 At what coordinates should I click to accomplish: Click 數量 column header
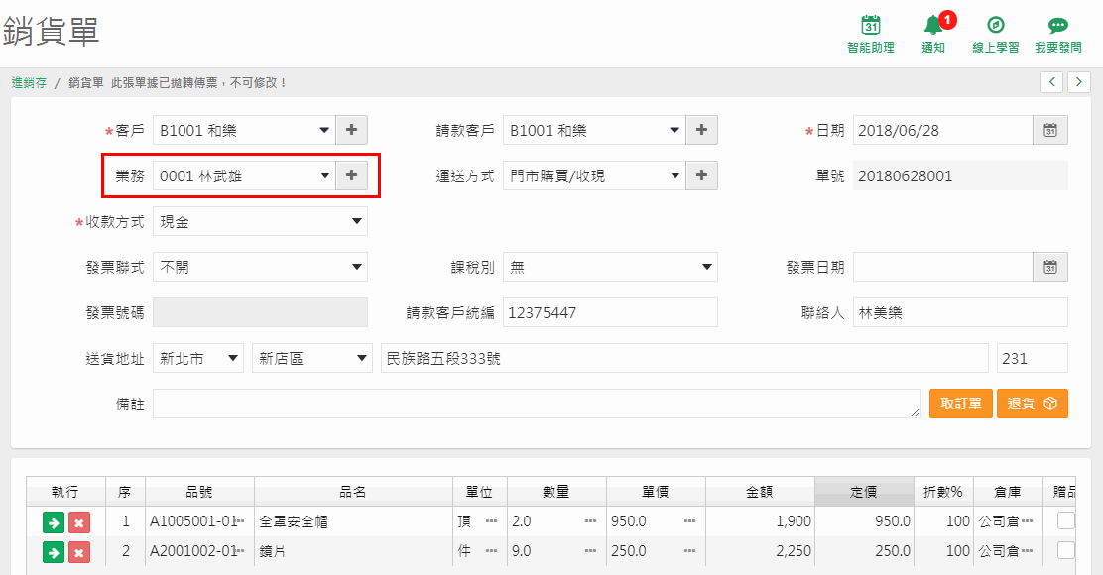(555, 492)
